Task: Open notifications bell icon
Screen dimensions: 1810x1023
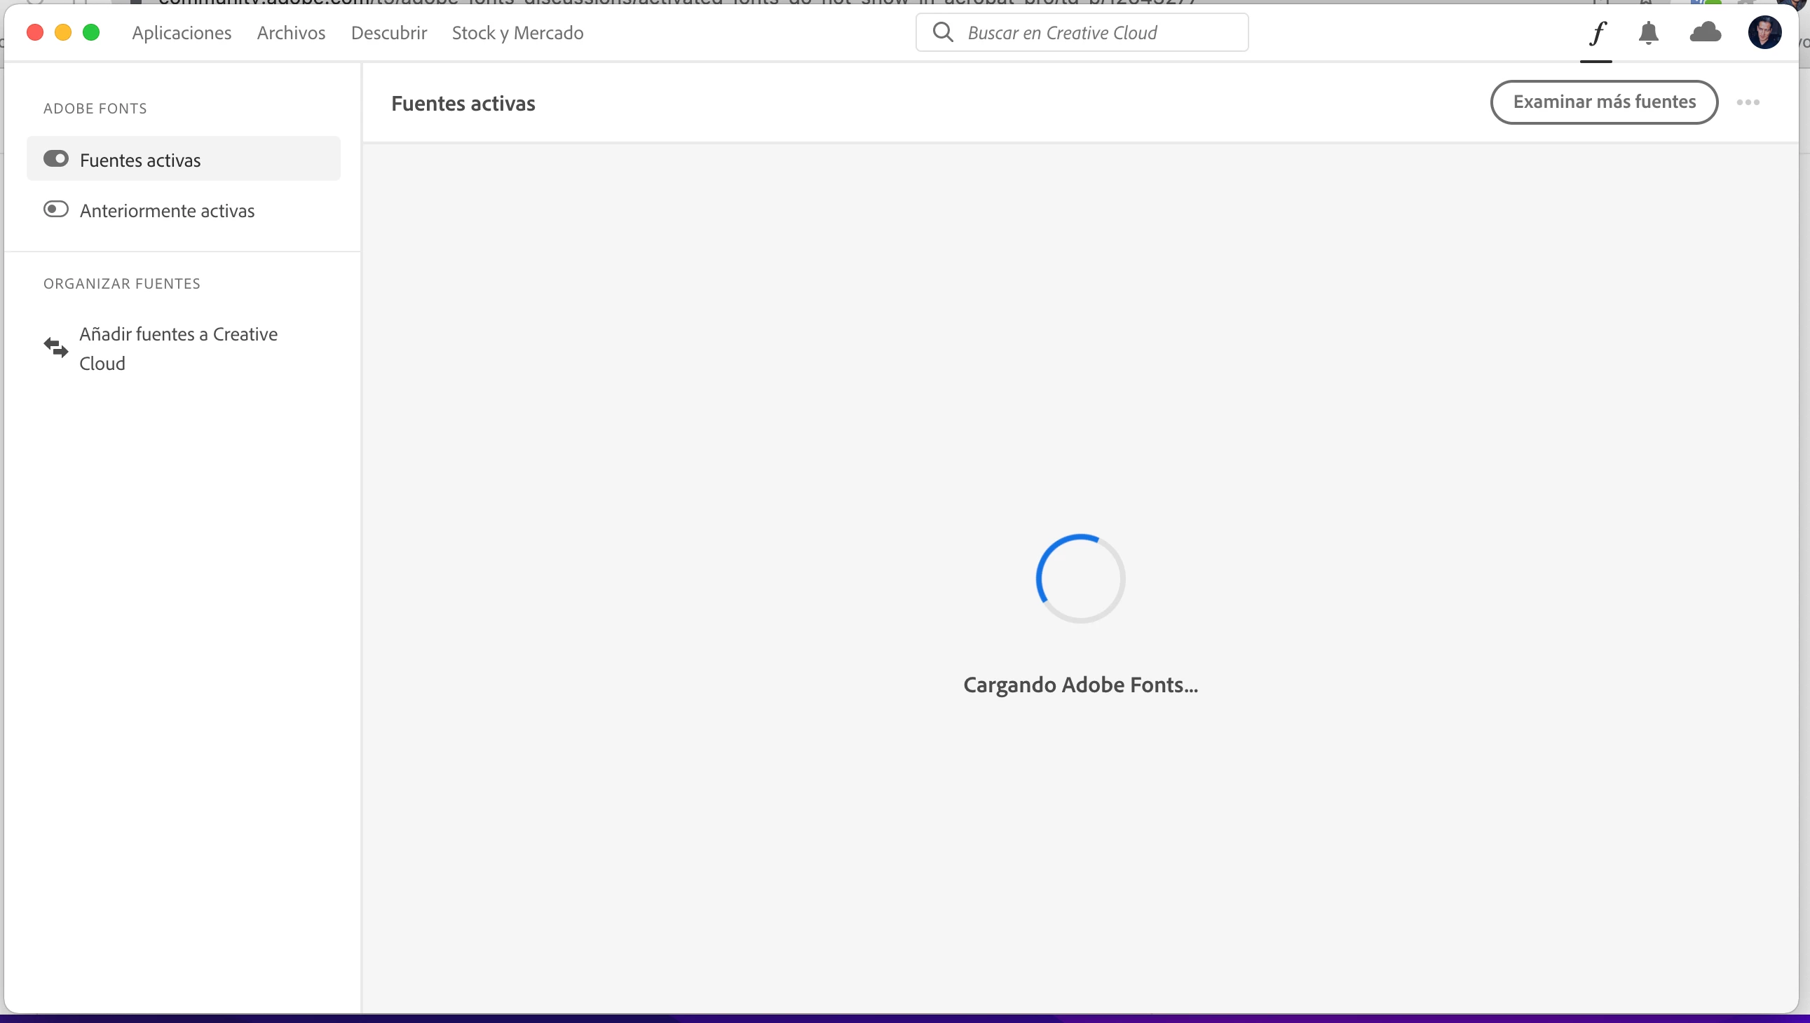Action: (x=1648, y=33)
